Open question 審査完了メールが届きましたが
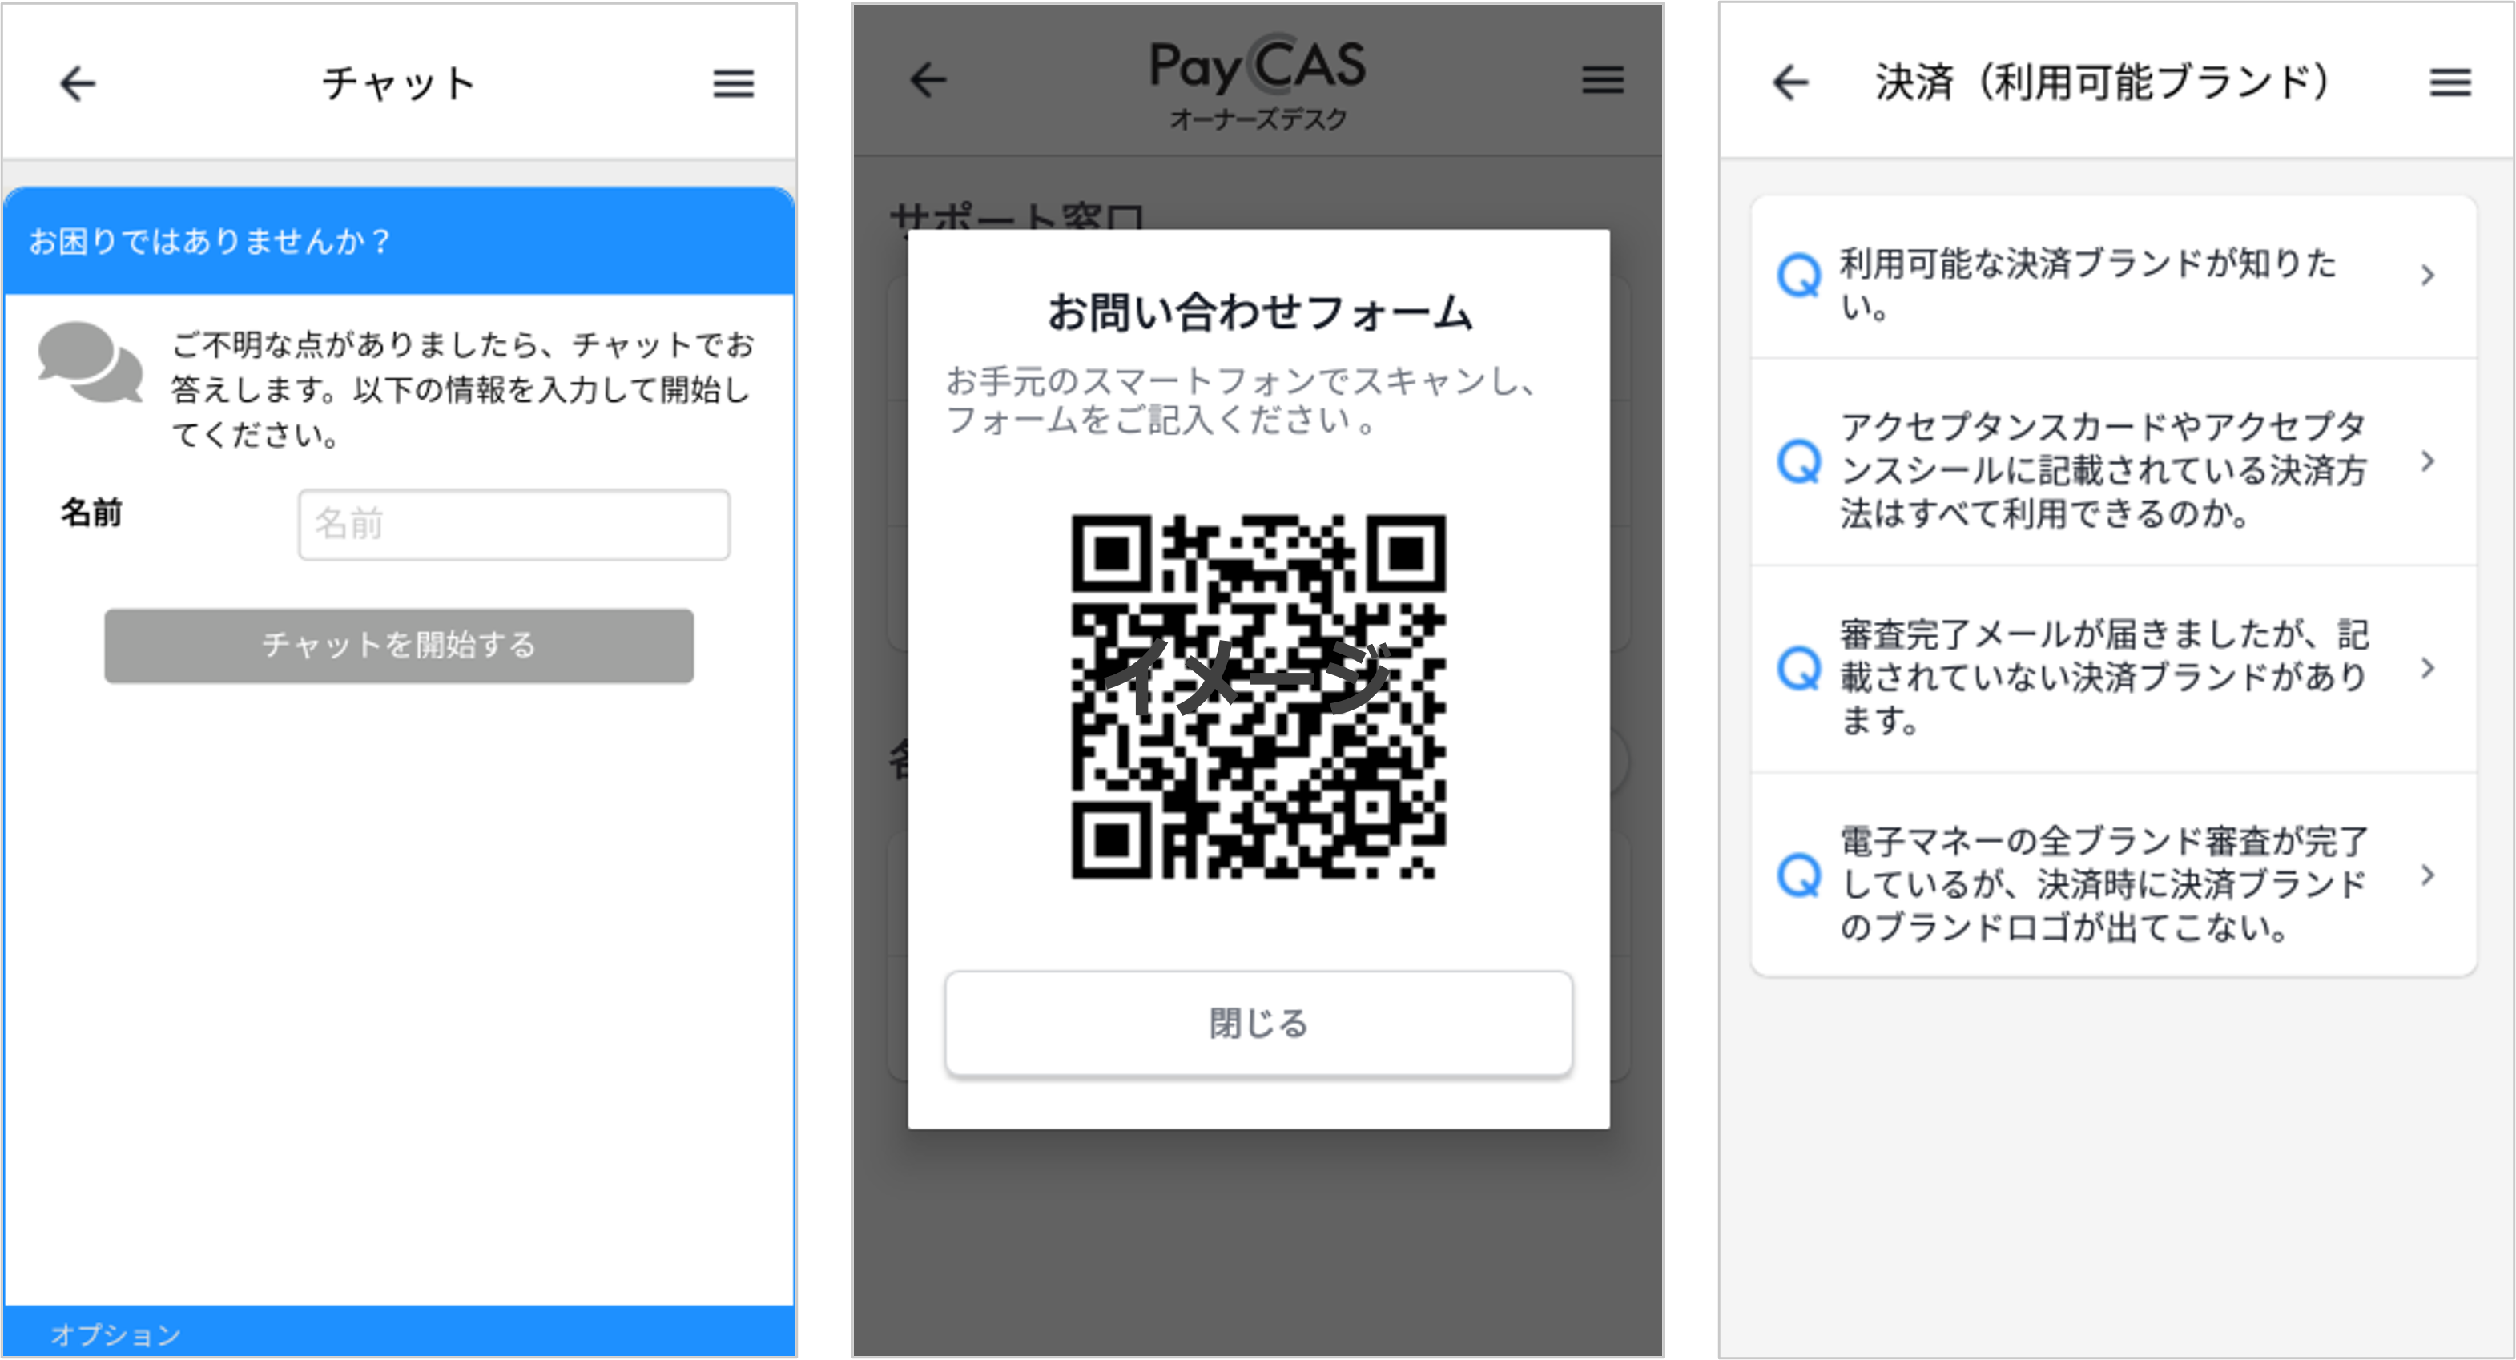The height and width of the screenshot is (1360, 2516). click(x=2114, y=669)
